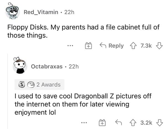Reply to Red_Vitamin's comment
166x129 pixels.
[111, 46]
